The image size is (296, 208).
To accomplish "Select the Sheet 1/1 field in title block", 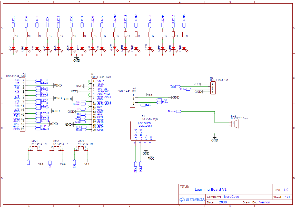I will (282, 197).
